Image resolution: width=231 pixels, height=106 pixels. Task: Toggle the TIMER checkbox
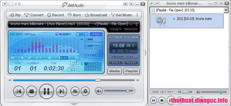110,38
